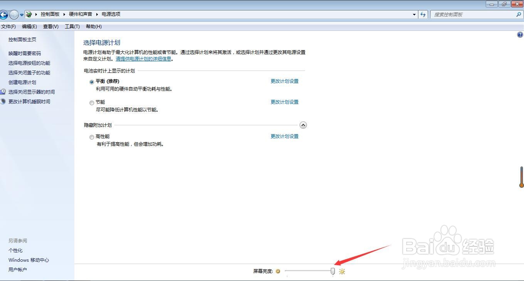Click the sun brightness icon beside the slider
524x281 pixels.
(342, 271)
